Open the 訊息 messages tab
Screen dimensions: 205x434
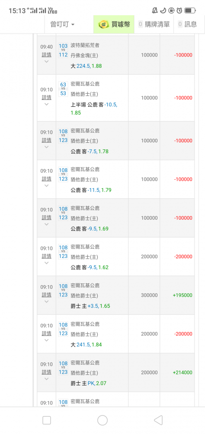(188, 24)
